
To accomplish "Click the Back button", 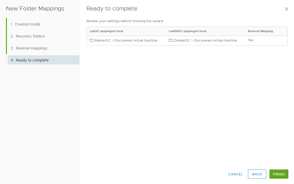I will coord(257,174).
